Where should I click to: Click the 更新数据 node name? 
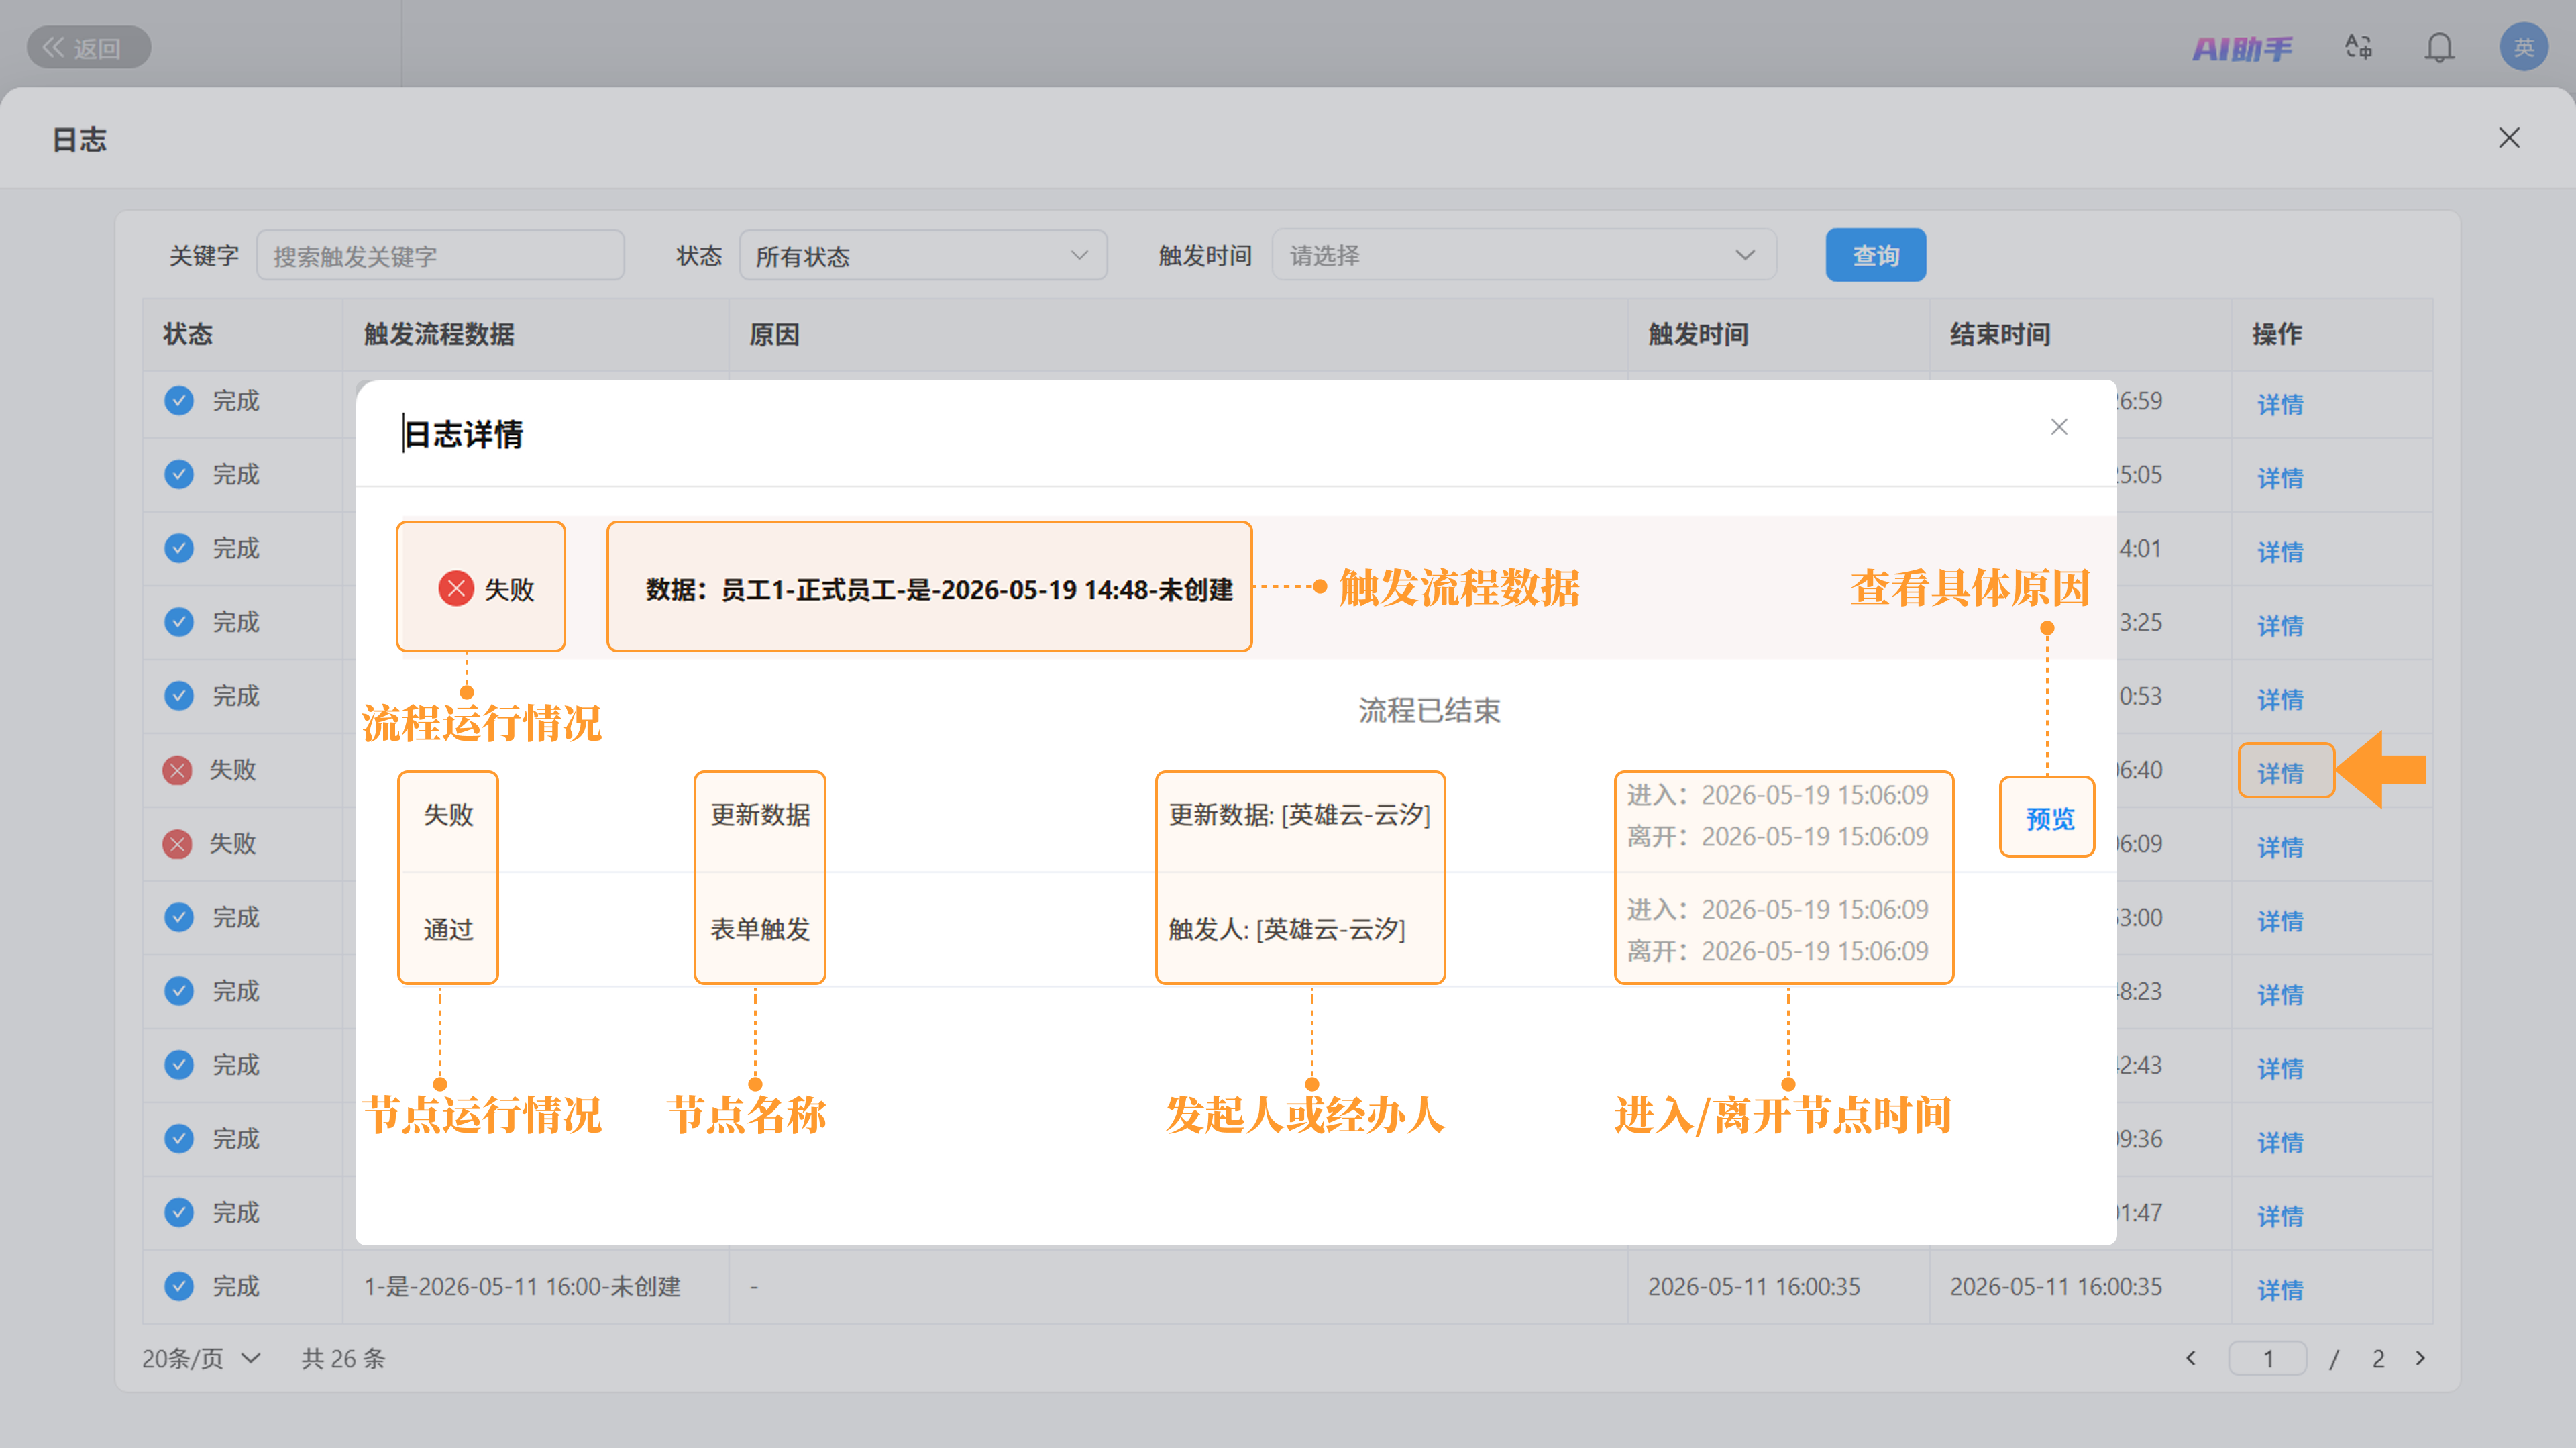pos(760,815)
